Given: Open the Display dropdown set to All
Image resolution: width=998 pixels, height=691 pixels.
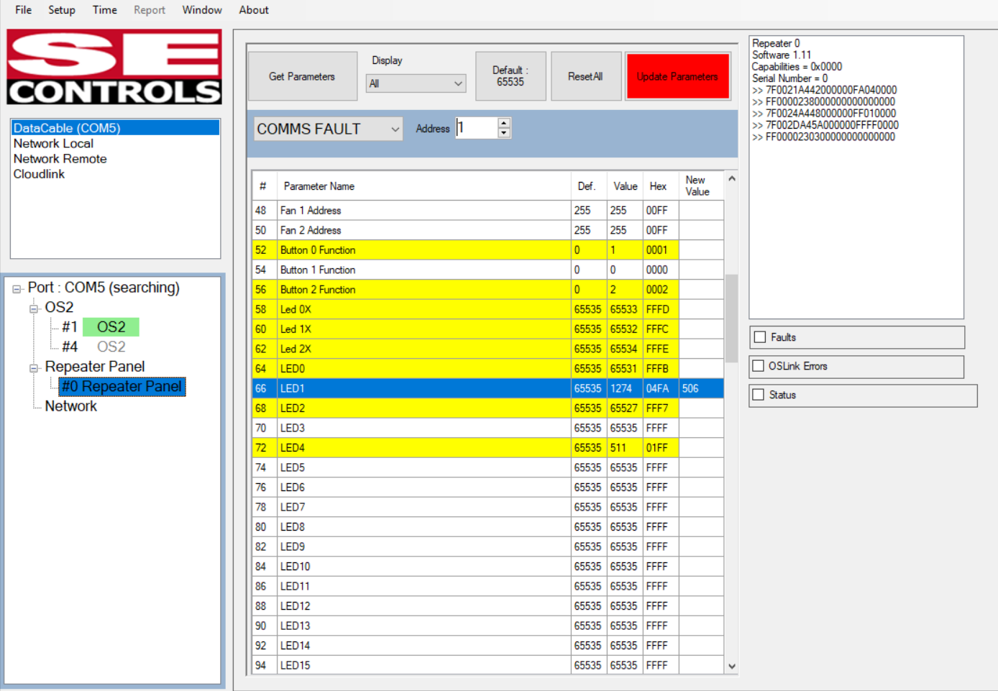Looking at the screenshot, I should point(416,83).
